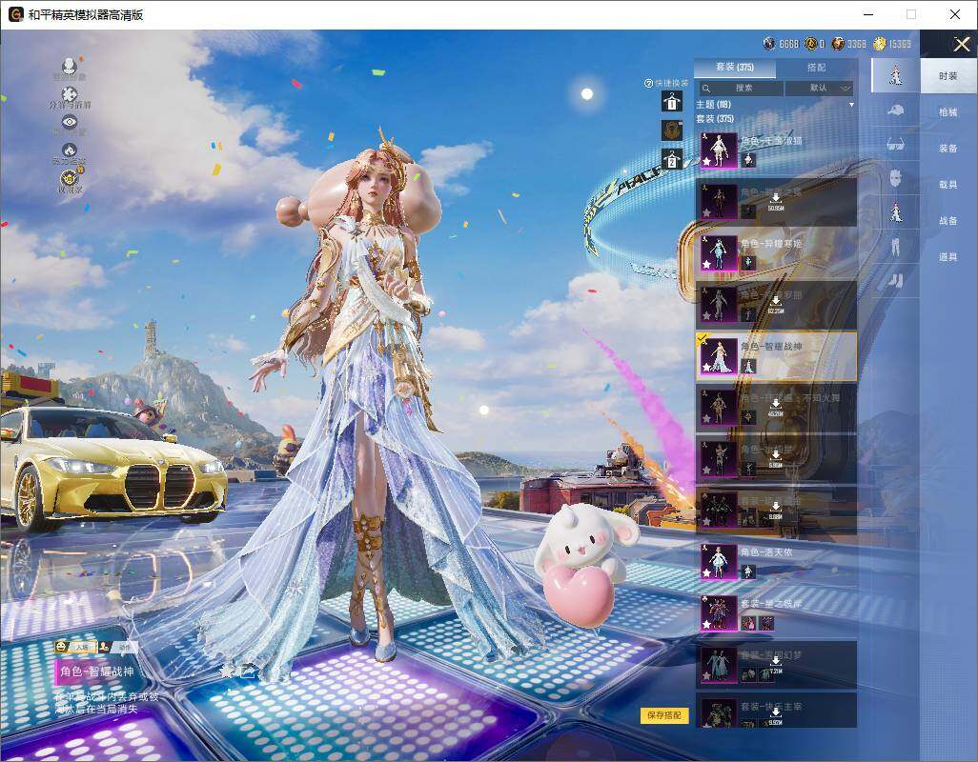The height and width of the screenshot is (762, 978).
Task: Select outfit 角色-洛天依
Action: [776, 562]
